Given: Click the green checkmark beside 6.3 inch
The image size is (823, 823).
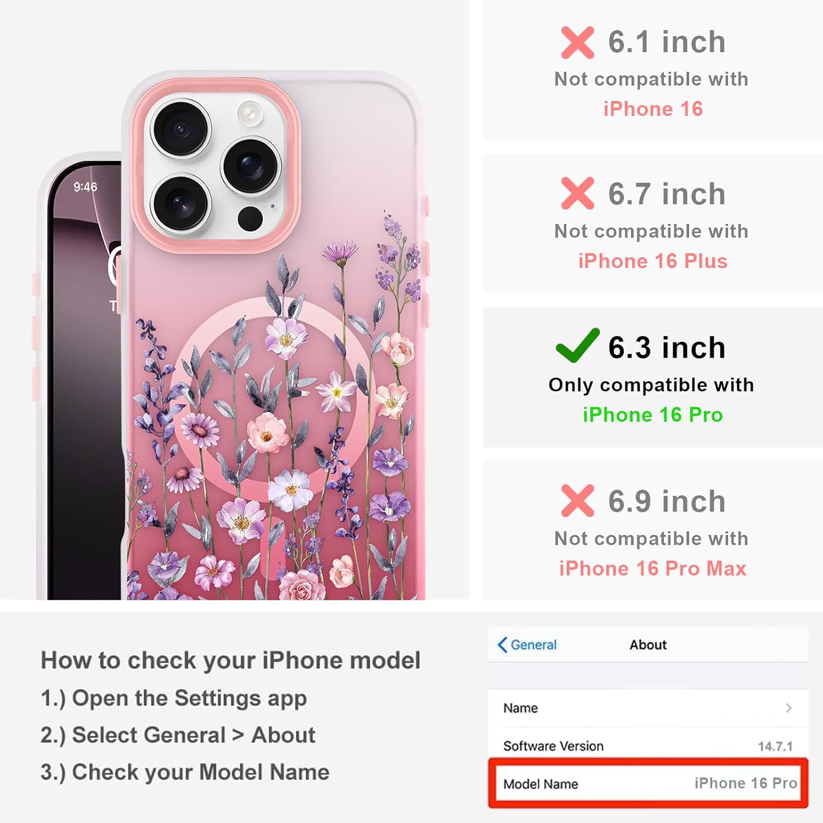Looking at the screenshot, I should click(x=577, y=346).
